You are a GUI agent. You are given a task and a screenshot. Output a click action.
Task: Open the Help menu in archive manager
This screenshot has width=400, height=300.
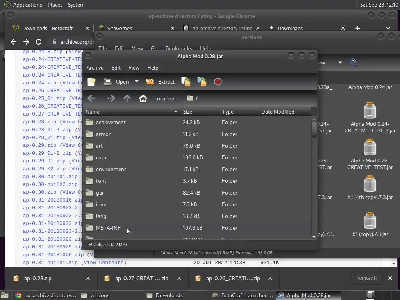pos(153,68)
